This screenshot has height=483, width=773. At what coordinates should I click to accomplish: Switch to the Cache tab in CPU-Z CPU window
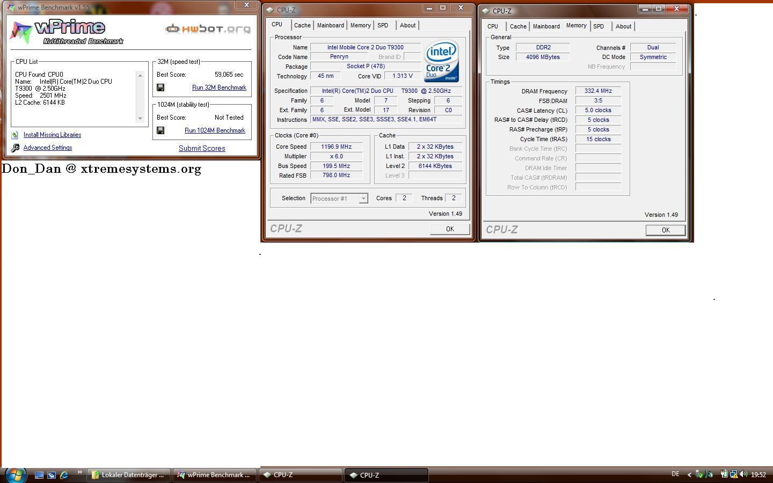(x=302, y=25)
